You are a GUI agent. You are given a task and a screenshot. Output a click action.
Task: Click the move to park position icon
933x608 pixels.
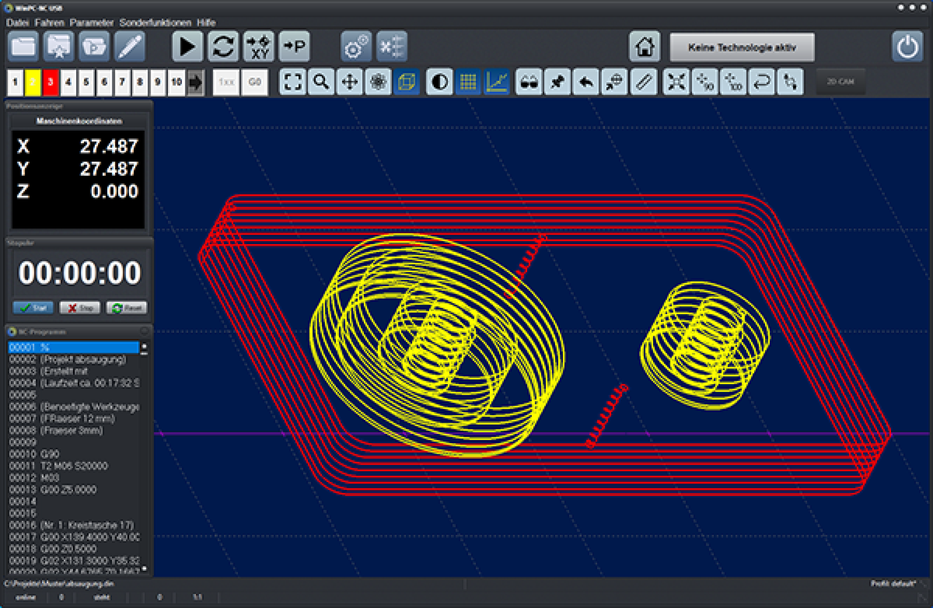[294, 47]
